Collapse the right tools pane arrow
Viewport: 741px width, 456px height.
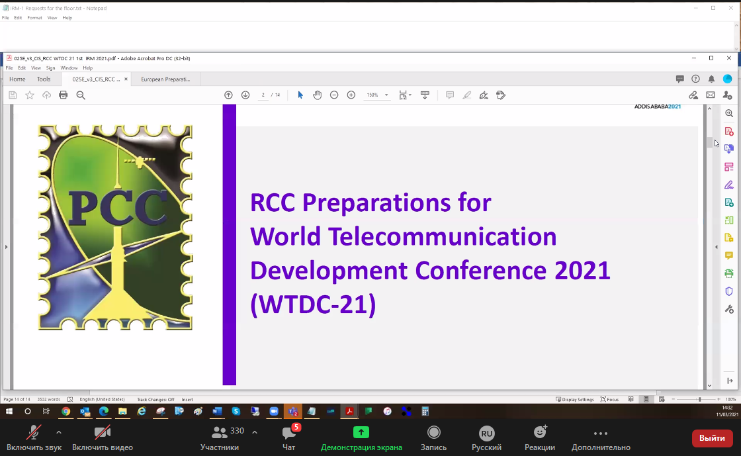717,247
